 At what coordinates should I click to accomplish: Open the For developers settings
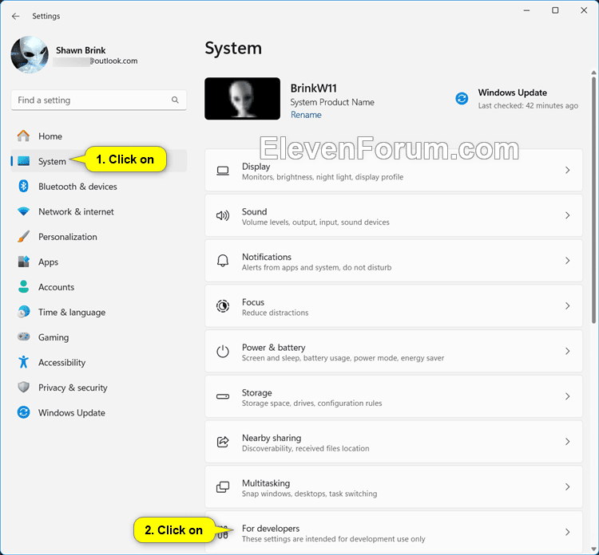(394, 533)
